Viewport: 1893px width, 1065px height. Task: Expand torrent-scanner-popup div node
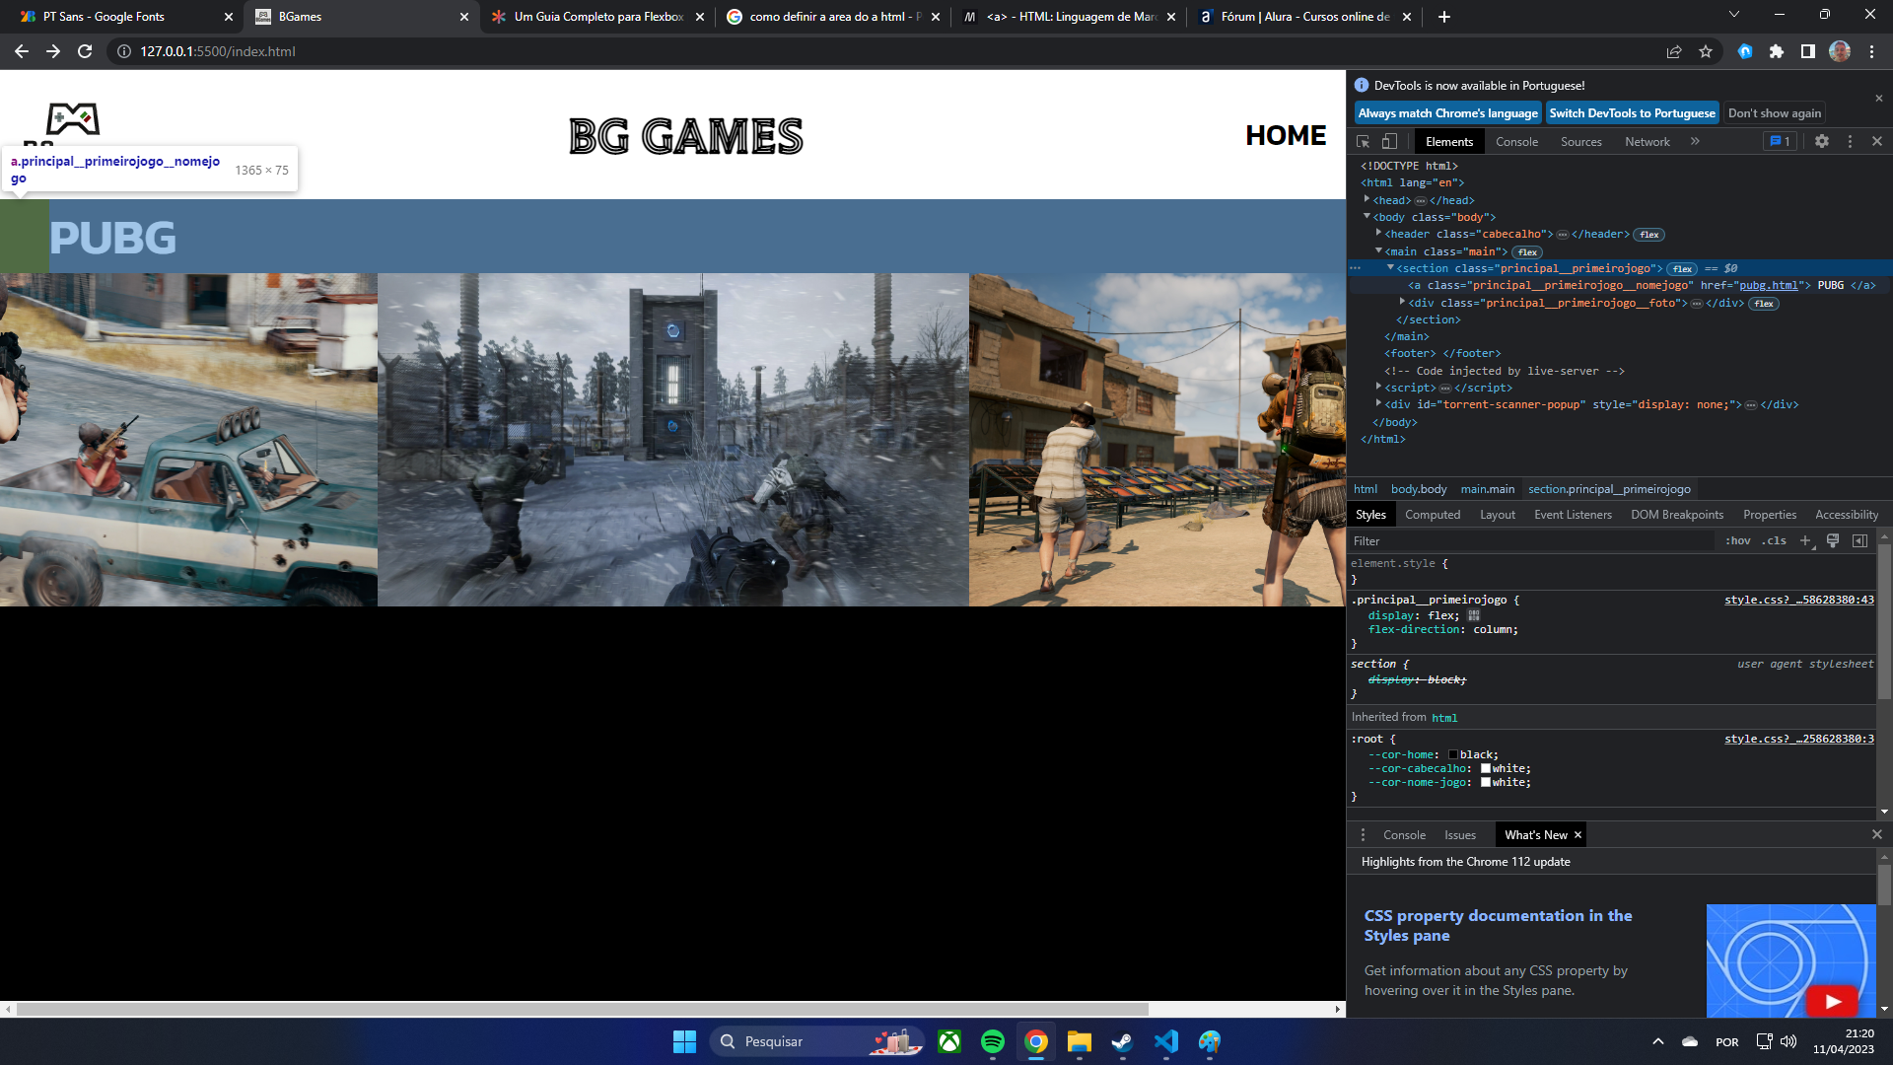pos(1379,403)
